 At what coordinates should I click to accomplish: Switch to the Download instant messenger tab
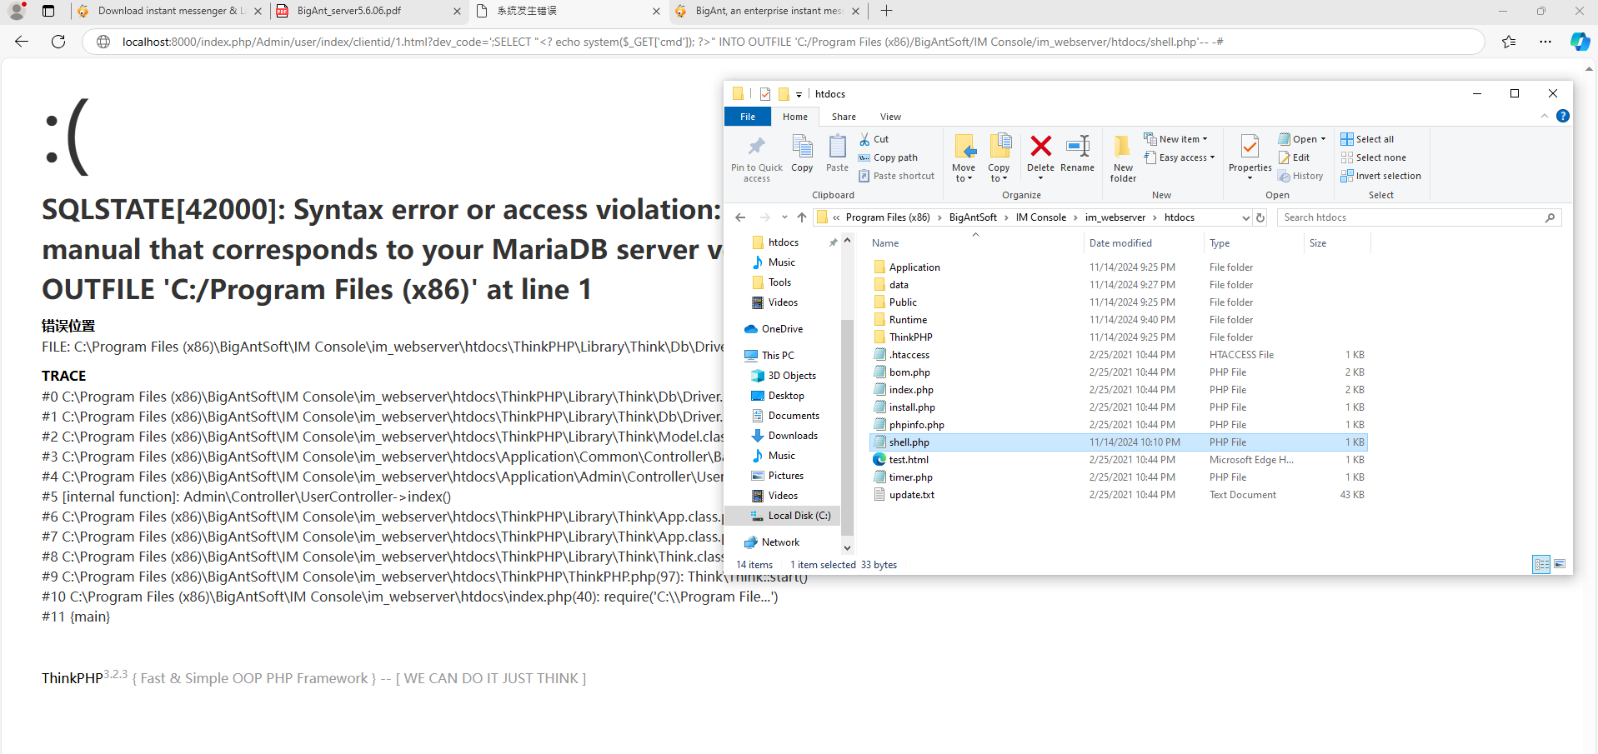[x=170, y=11]
